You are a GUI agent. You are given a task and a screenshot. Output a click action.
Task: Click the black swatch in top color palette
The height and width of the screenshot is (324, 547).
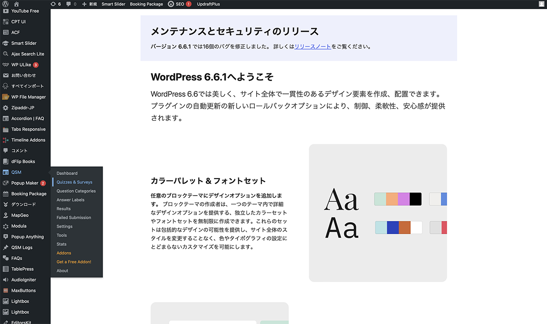[415, 199]
